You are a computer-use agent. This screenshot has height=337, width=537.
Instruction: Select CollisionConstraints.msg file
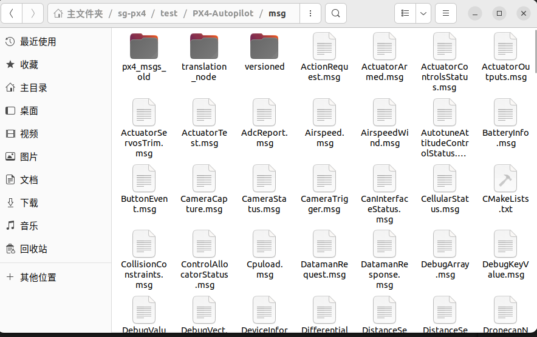[144, 260]
